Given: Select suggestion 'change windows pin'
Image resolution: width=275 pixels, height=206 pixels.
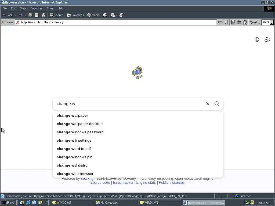Looking at the screenshot, I should [x=138, y=157].
